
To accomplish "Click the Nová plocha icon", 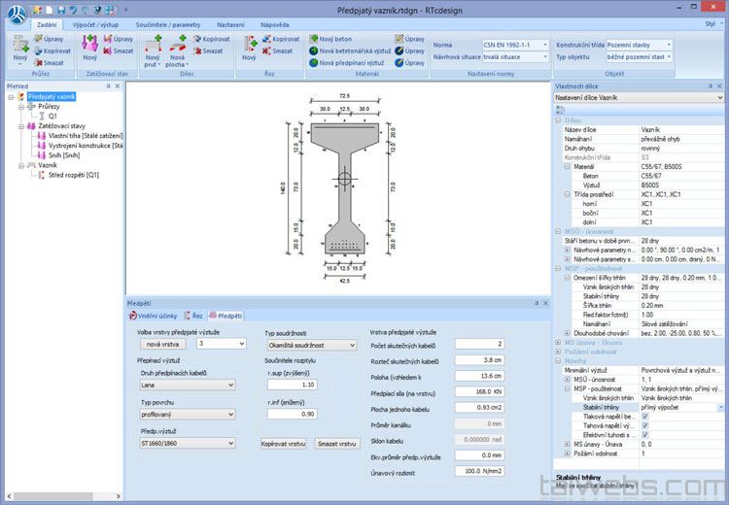I will tap(178, 44).
